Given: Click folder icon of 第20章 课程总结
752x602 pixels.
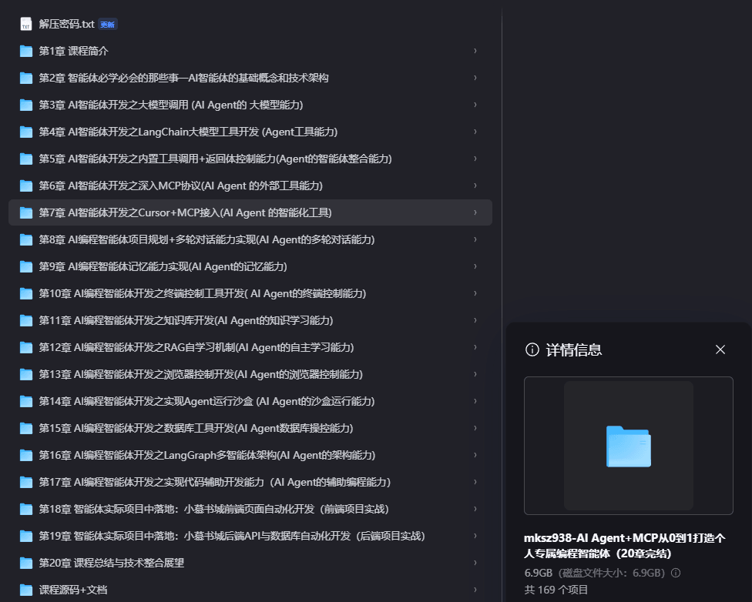Looking at the screenshot, I should (x=26, y=563).
